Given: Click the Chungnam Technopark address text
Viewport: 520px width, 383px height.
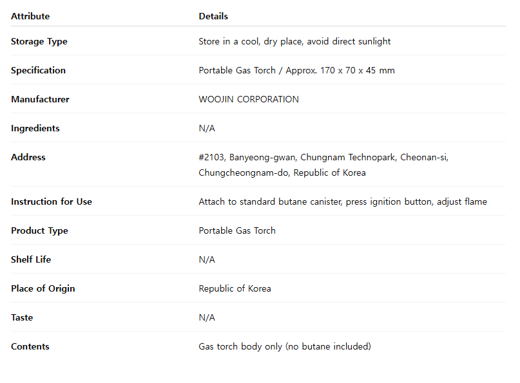Looking at the screenshot, I should [x=348, y=157].
